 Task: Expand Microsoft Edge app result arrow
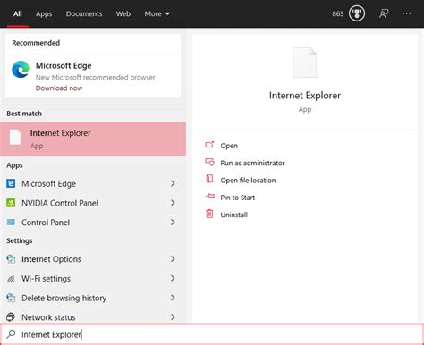click(173, 183)
